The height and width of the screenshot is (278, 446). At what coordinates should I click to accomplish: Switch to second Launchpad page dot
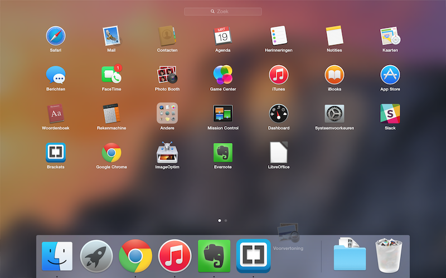(226, 220)
